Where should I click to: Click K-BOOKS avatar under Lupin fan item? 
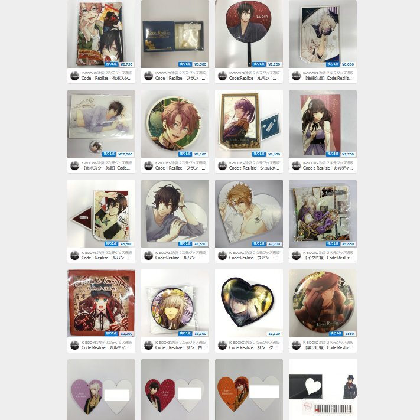point(222,76)
